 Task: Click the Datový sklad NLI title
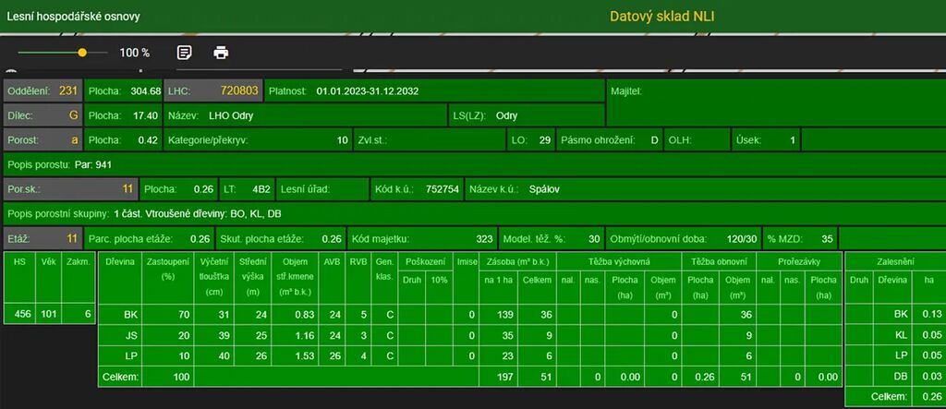click(x=661, y=16)
